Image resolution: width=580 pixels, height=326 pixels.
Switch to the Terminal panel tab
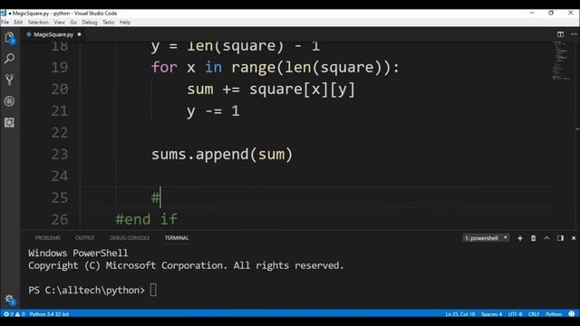tap(177, 238)
